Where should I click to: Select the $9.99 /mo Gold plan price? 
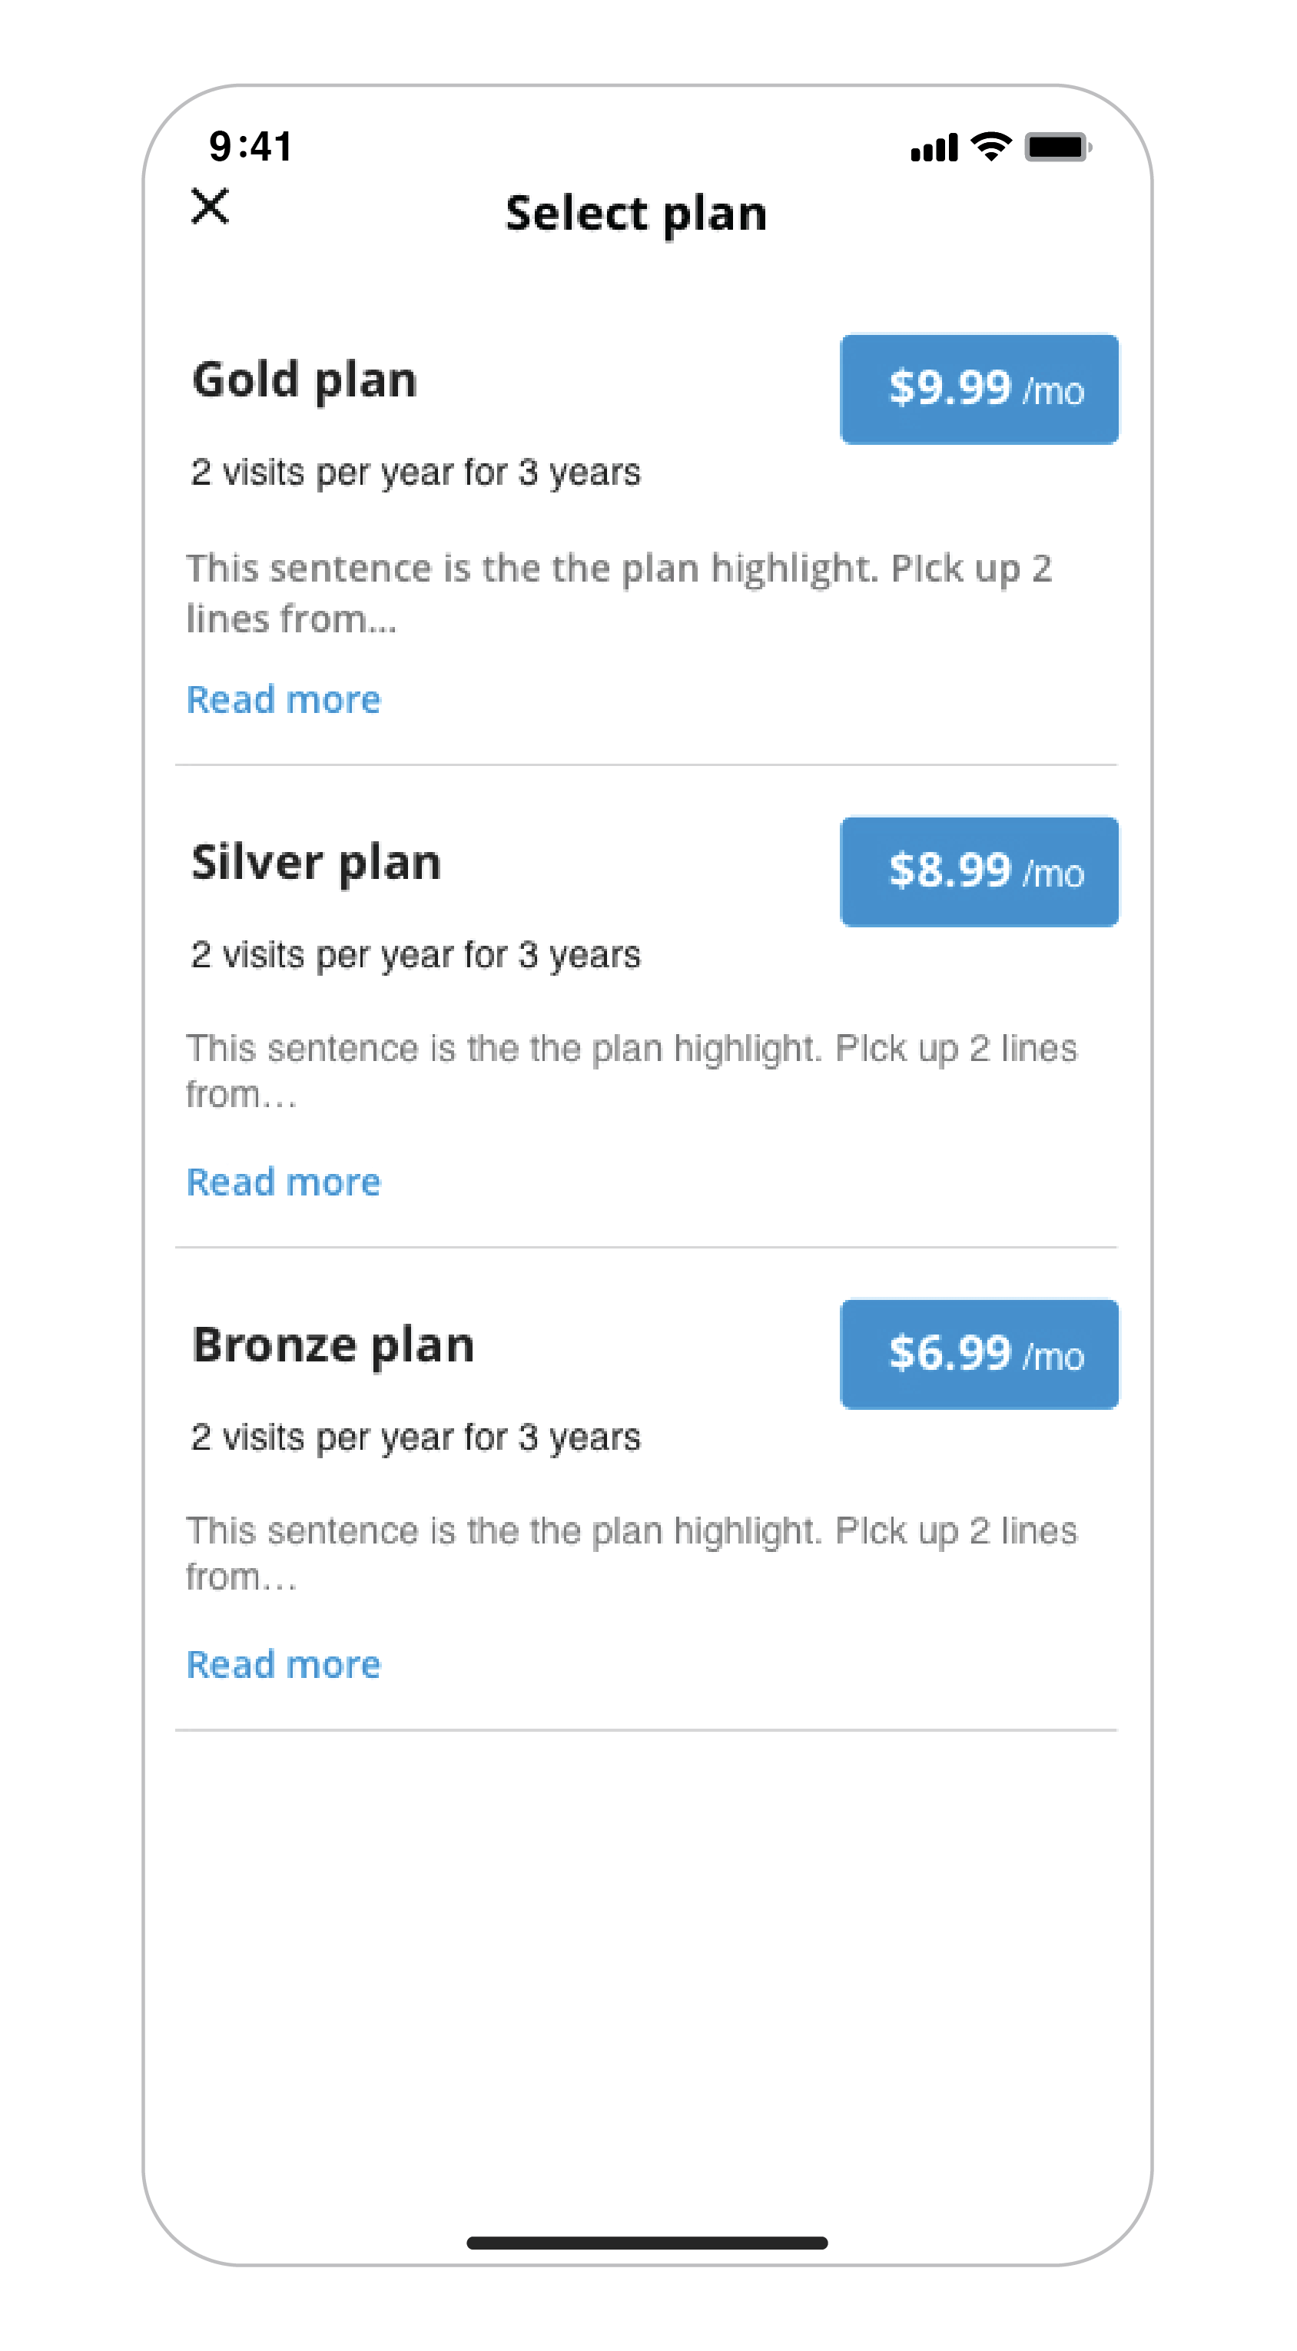pos(978,389)
